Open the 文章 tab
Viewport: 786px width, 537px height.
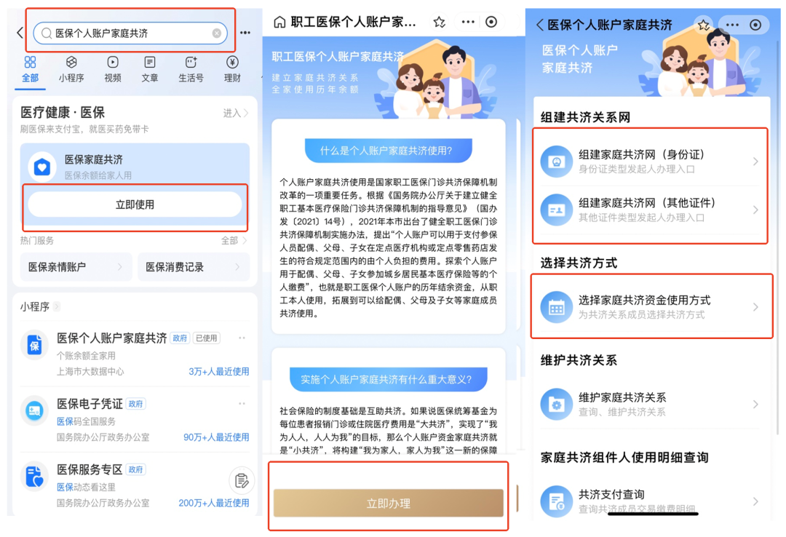149,69
